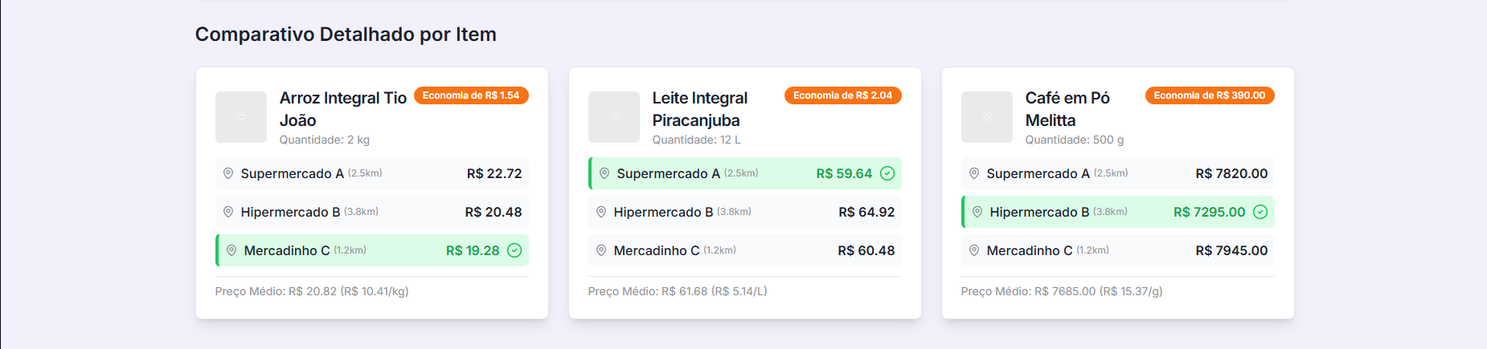Click the checkmark icon beside R$ 7295.00
The image size is (1487, 349).
coord(1260,212)
